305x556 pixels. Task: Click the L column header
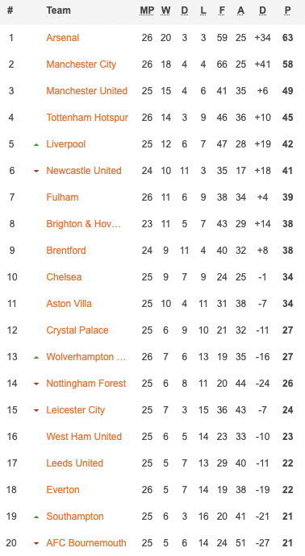(x=203, y=10)
